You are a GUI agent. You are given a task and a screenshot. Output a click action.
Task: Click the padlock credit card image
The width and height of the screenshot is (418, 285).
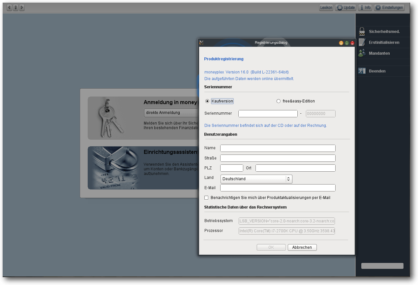pyautogui.click(x=113, y=168)
